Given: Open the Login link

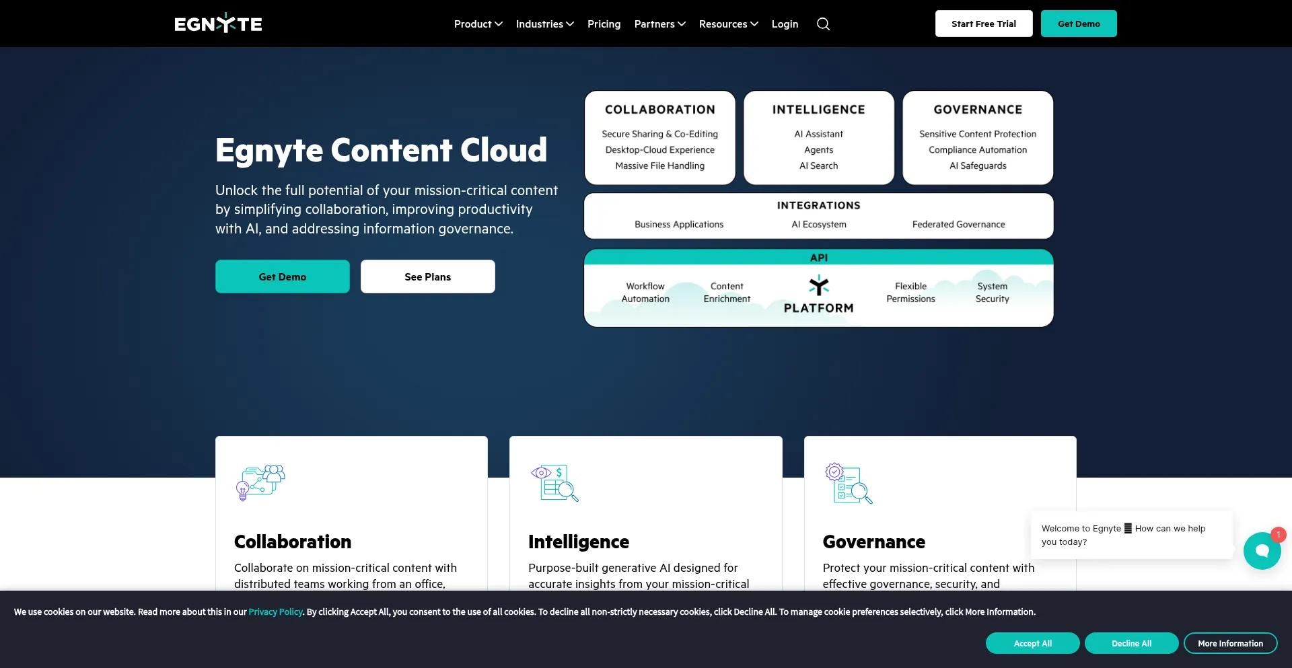Looking at the screenshot, I should tap(785, 24).
